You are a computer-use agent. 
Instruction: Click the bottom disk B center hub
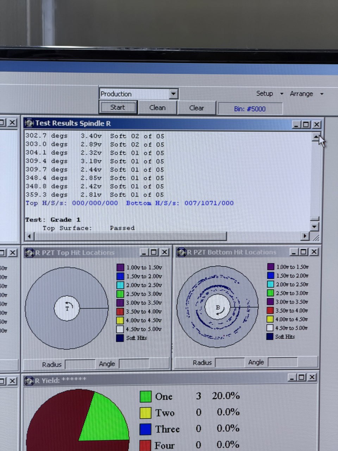pos(218,308)
